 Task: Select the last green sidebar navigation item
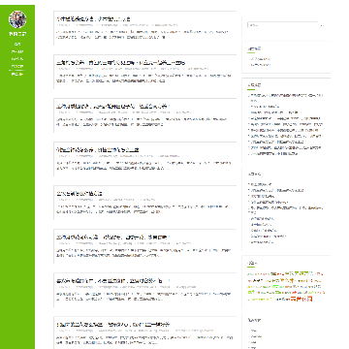click(x=17, y=74)
